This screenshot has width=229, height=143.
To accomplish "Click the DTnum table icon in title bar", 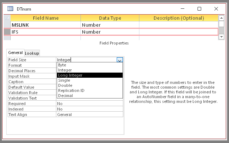I will pos(10,9).
